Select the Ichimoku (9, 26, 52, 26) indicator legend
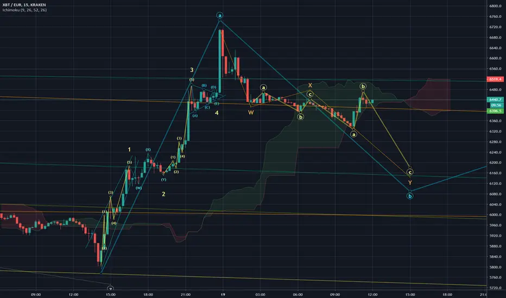Screen dimensions: 506x298 (24, 10)
